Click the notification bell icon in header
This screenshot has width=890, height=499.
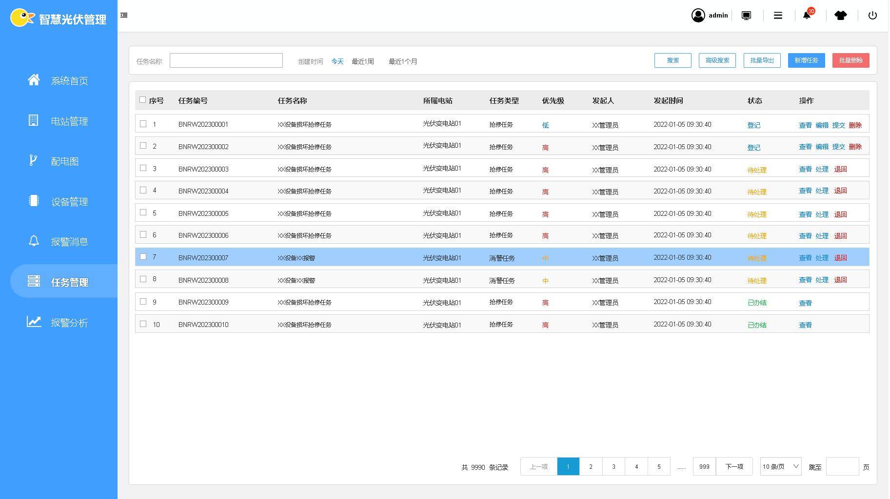(807, 16)
